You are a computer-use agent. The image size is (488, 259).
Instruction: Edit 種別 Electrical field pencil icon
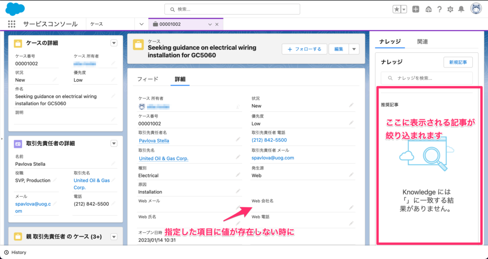point(238,174)
